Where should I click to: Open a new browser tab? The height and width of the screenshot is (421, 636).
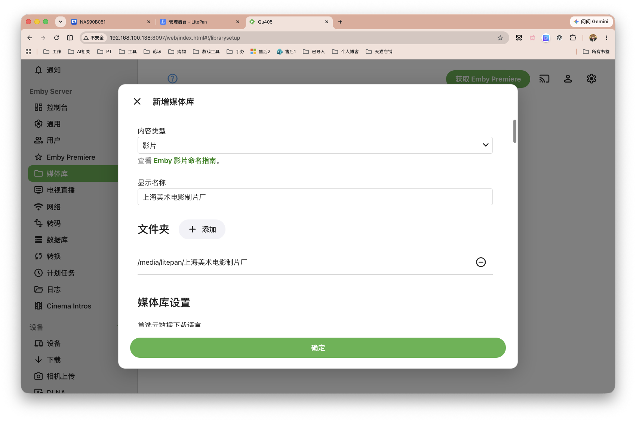(x=340, y=22)
